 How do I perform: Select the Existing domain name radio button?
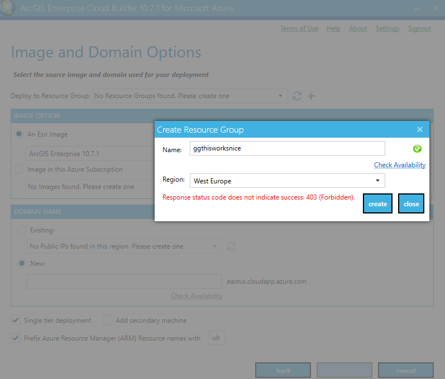(22, 230)
